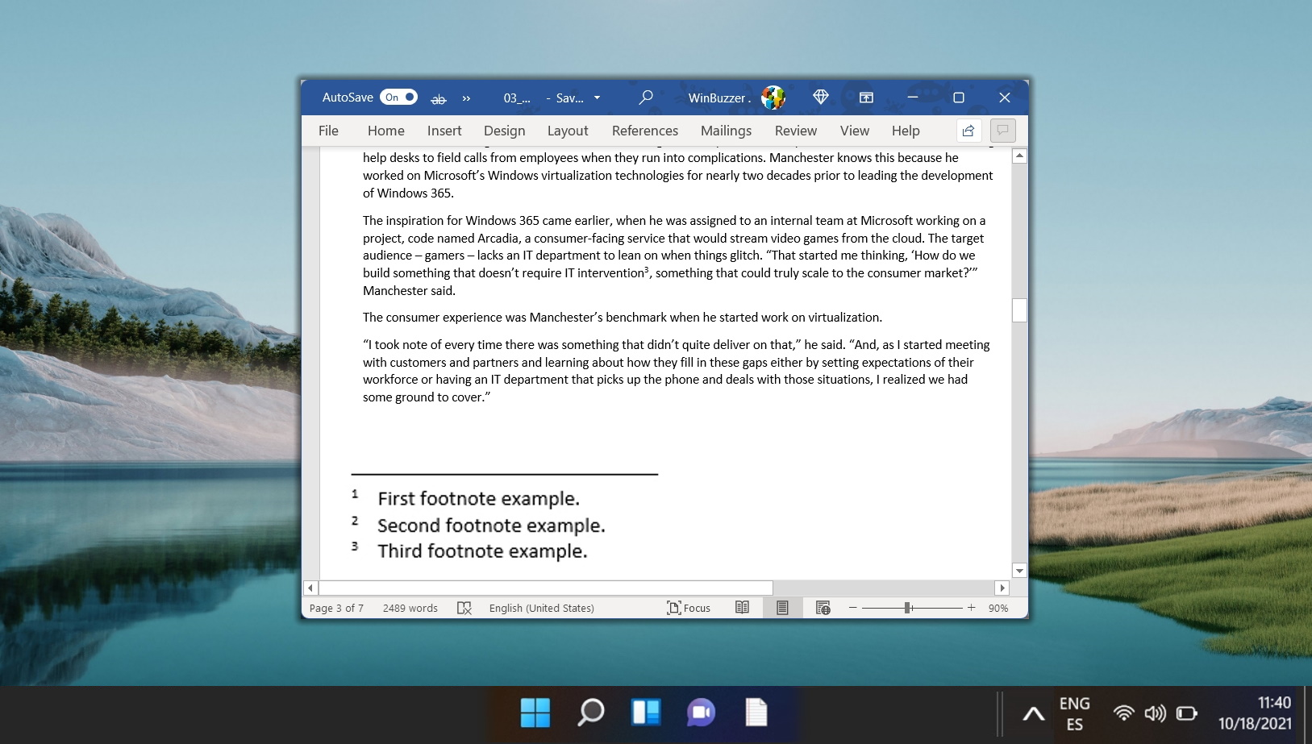Viewport: 1312px width, 744px height.
Task: Click Page 3 of 7 in status bar
Action: click(x=336, y=608)
